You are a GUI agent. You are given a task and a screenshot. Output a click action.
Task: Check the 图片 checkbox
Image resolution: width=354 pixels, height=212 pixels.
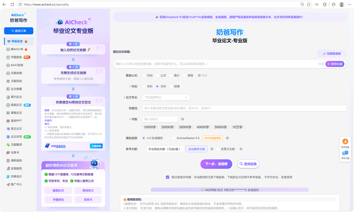tap(171, 76)
